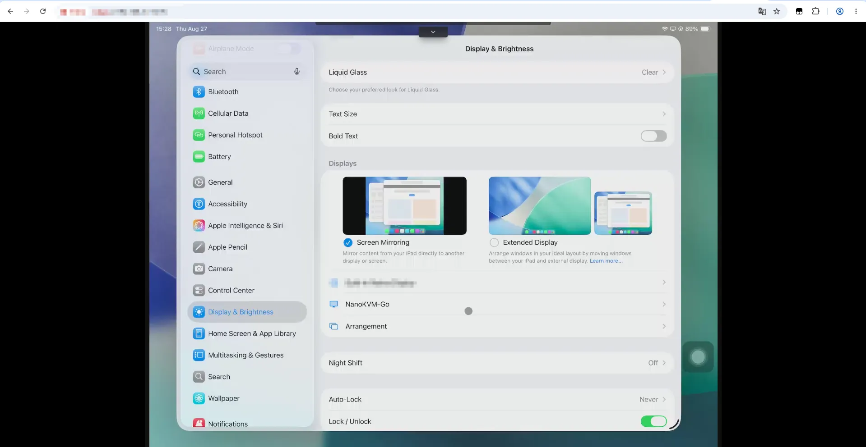Image resolution: width=866 pixels, height=447 pixels.
Task: Click the Accessibility icon in sidebar
Action: [199, 204]
